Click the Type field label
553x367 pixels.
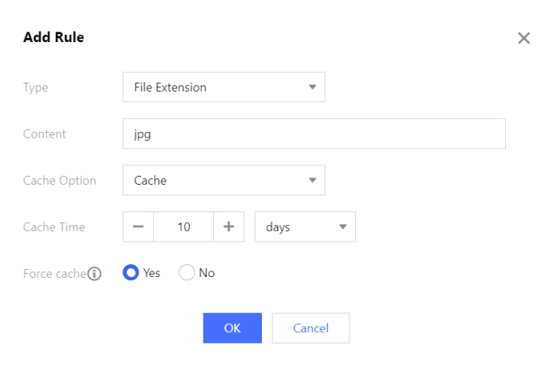coord(36,87)
